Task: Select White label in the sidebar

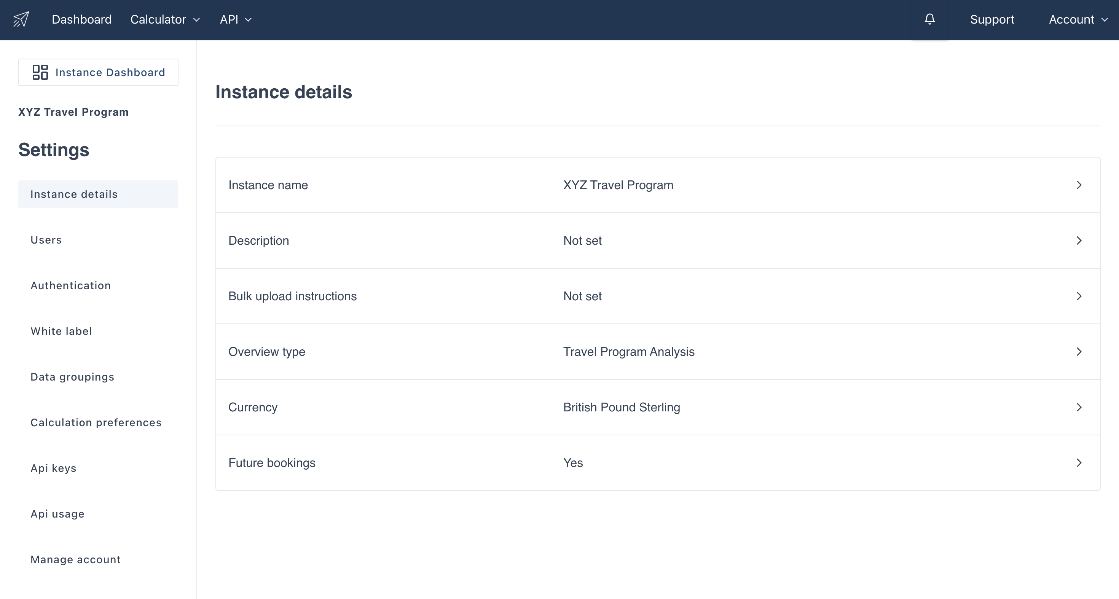Action: pyautogui.click(x=61, y=331)
